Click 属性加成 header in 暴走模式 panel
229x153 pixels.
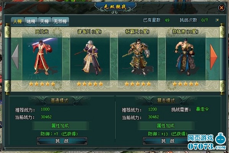point(166,126)
